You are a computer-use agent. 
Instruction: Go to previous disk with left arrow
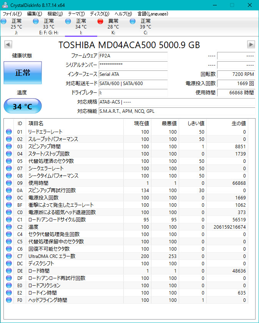click(x=8, y=45)
